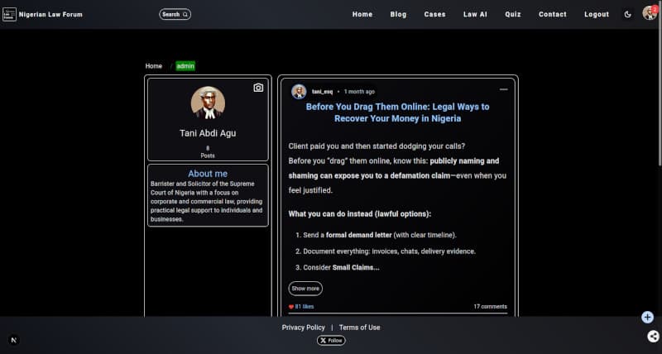Image resolution: width=662 pixels, height=354 pixels.
Task: Open the Quiz navigation item
Action: (513, 14)
